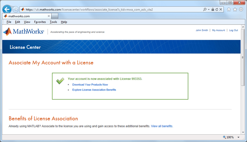Image resolution: width=247 pixels, height=142 pixels.
Task: Click the Associate My Account with a License heading
Action: click(x=51, y=63)
